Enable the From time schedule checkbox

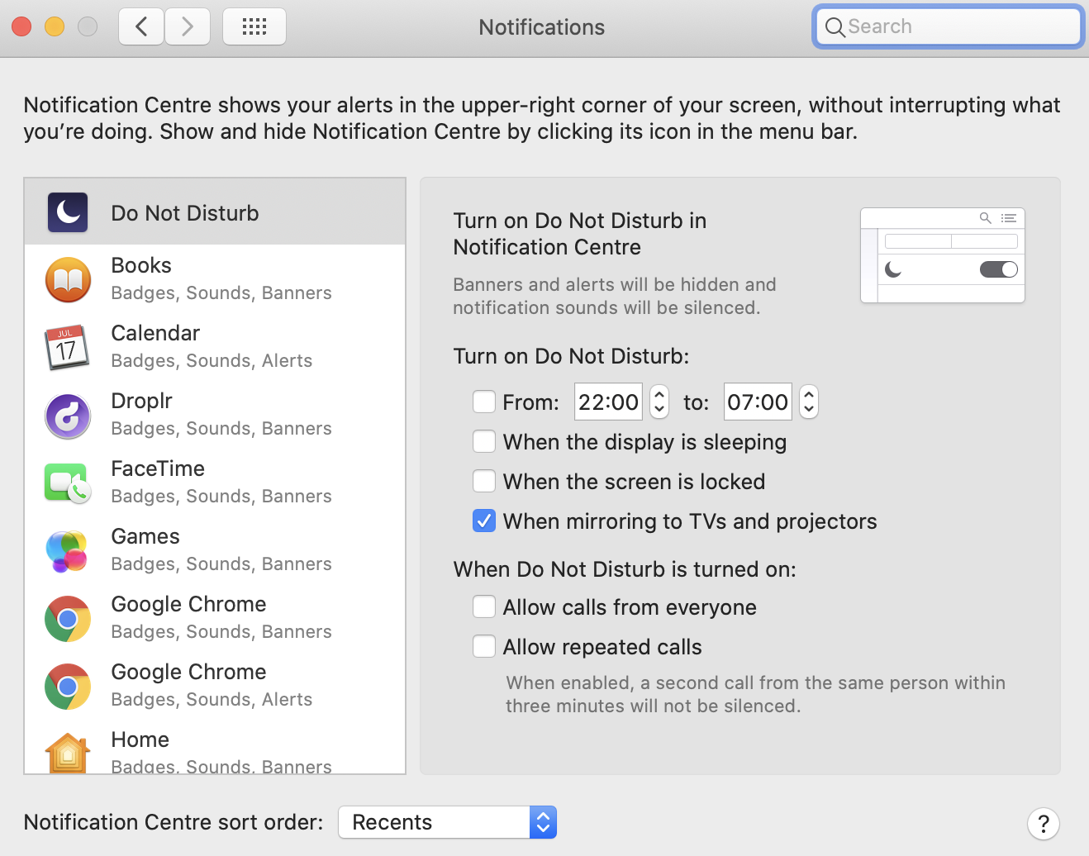point(484,402)
